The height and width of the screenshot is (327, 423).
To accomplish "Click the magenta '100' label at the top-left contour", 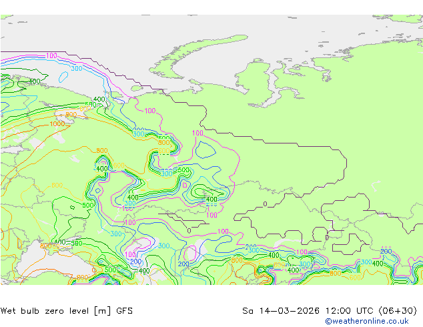I will (x=51, y=55).
